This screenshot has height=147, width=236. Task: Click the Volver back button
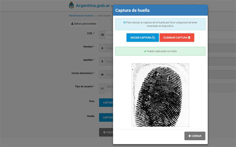(x=106, y=132)
